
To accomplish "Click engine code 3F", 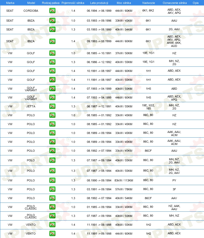I will 174,189.
